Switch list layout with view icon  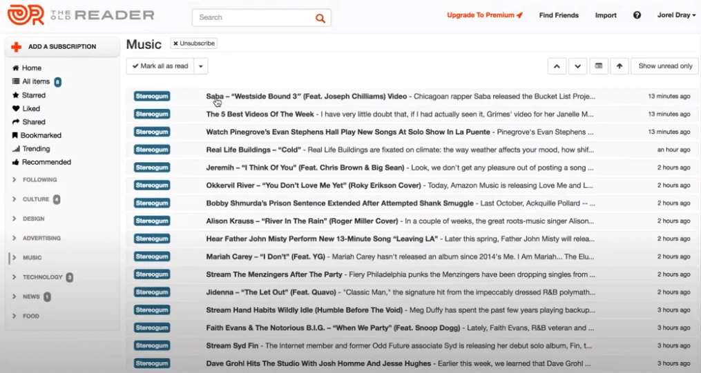click(x=599, y=66)
